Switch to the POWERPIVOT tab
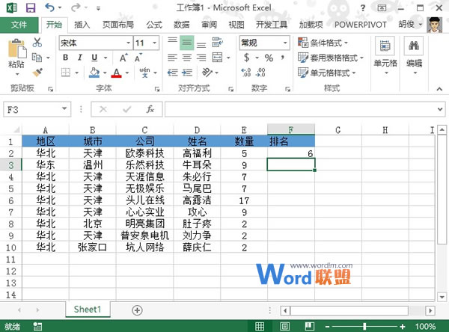Image resolution: width=449 pixels, height=332 pixels. point(361,25)
